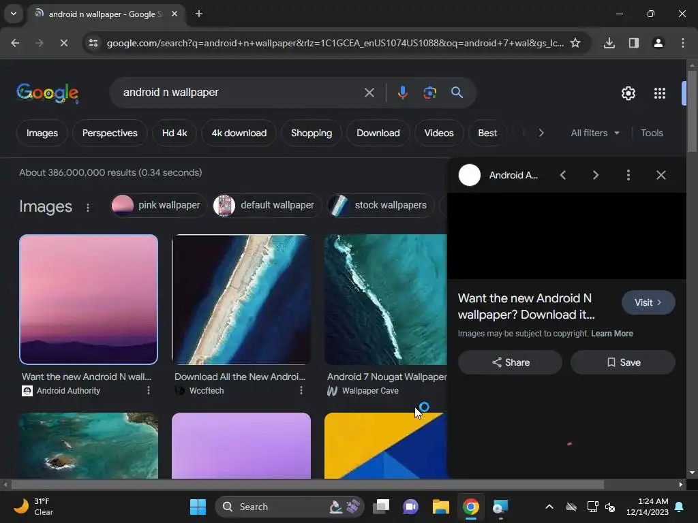Select the Shopping filter
This screenshot has height=523, width=698.
[x=311, y=133]
